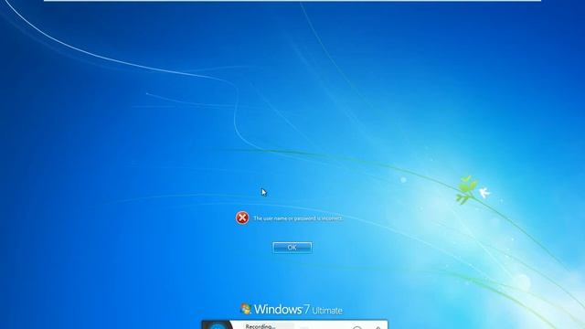
Task: Click the red error X icon
Action: point(242,218)
